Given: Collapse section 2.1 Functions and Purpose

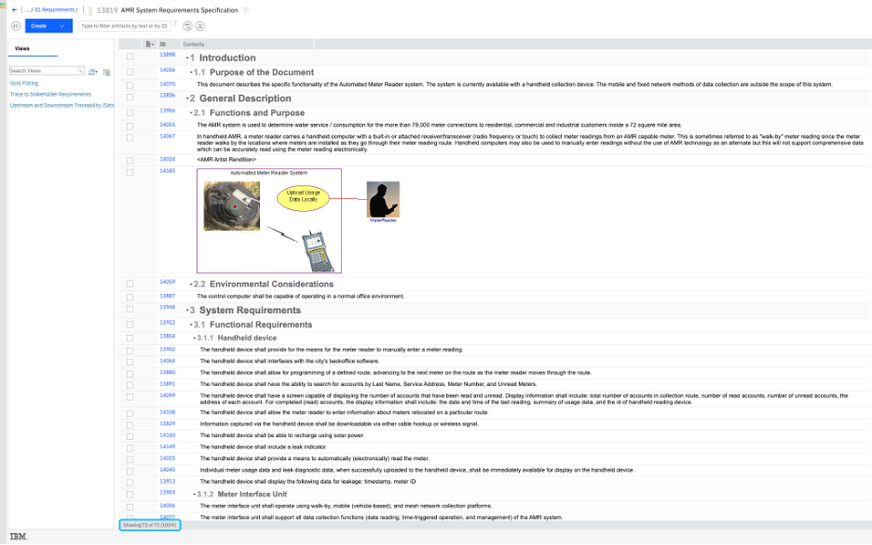Looking at the screenshot, I should (x=191, y=113).
